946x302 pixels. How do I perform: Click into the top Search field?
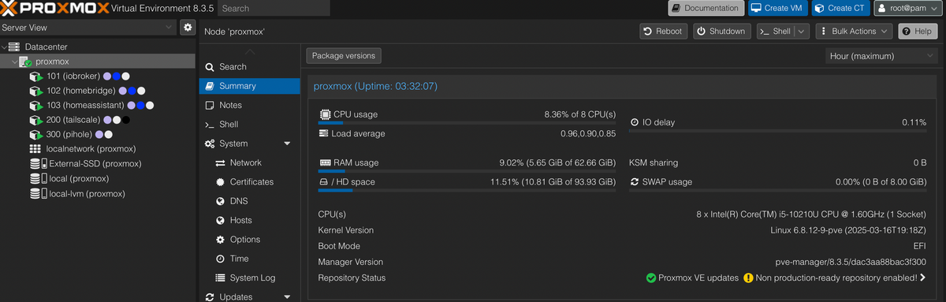[274, 9]
